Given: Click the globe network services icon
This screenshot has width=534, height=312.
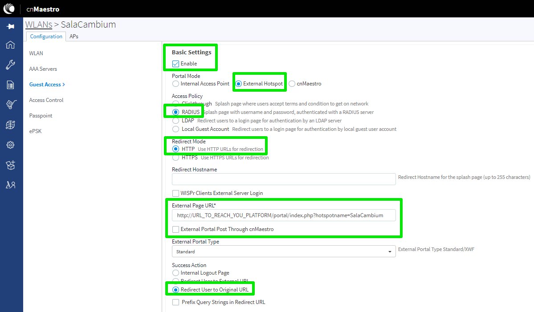Looking at the screenshot, I should tap(11, 125).
